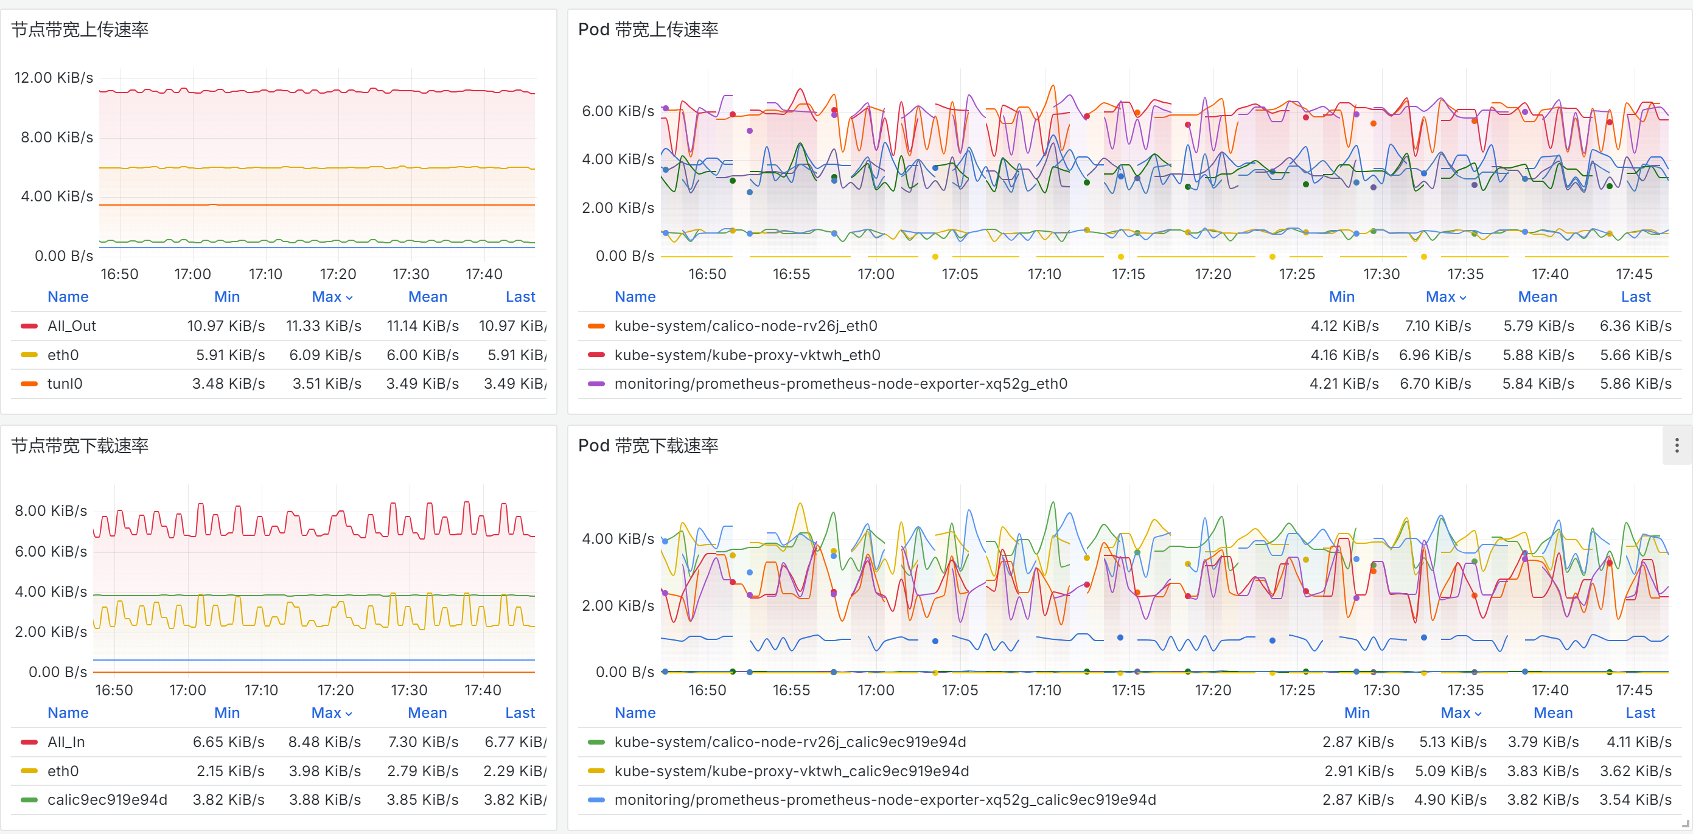Click the eth0 yellow swatch in upload legend
Image resolution: width=1693 pixels, height=834 pixels.
click(x=29, y=355)
